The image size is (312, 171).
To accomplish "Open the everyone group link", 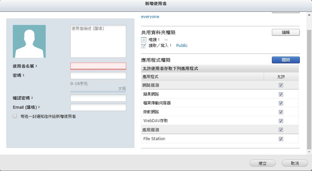I will pos(150,17).
